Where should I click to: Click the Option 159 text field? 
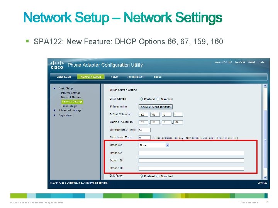tap(191, 161)
